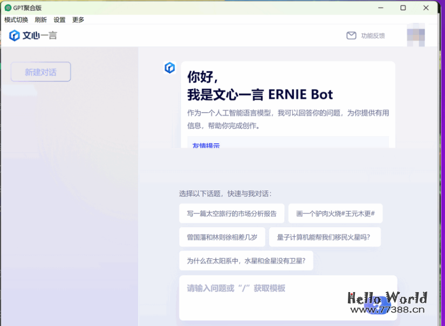Click the 新建对话 button
Screen dimensions: 445x326
(x=40, y=71)
